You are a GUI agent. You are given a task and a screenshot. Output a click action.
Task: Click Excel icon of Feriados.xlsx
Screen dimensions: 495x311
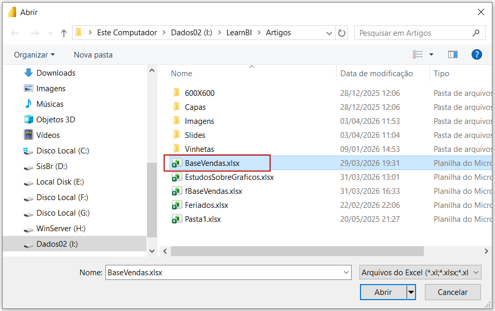point(177,205)
